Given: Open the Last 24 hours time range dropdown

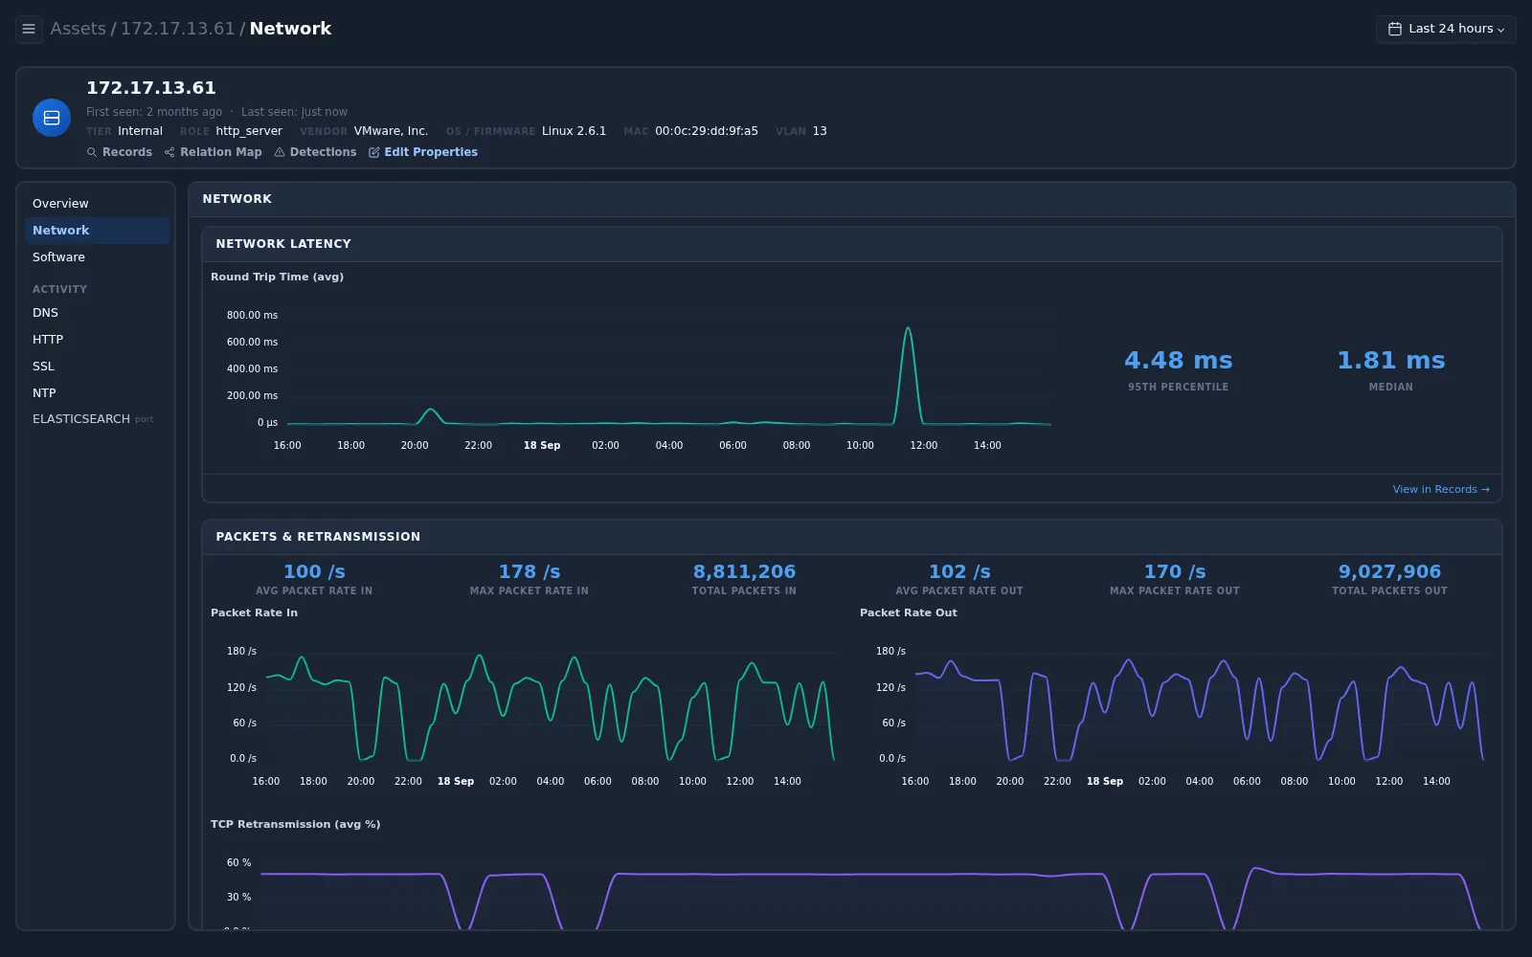Looking at the screenshot, I should click(x=1446, y=29).
